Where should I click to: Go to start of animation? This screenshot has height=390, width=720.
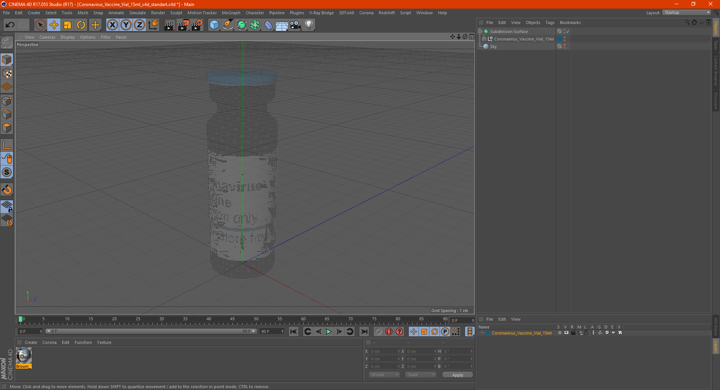pyautogui.click(x=294, y=331)
